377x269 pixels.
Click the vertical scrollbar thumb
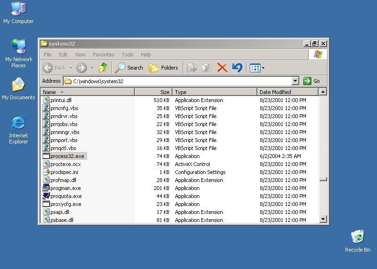point(323,179)
